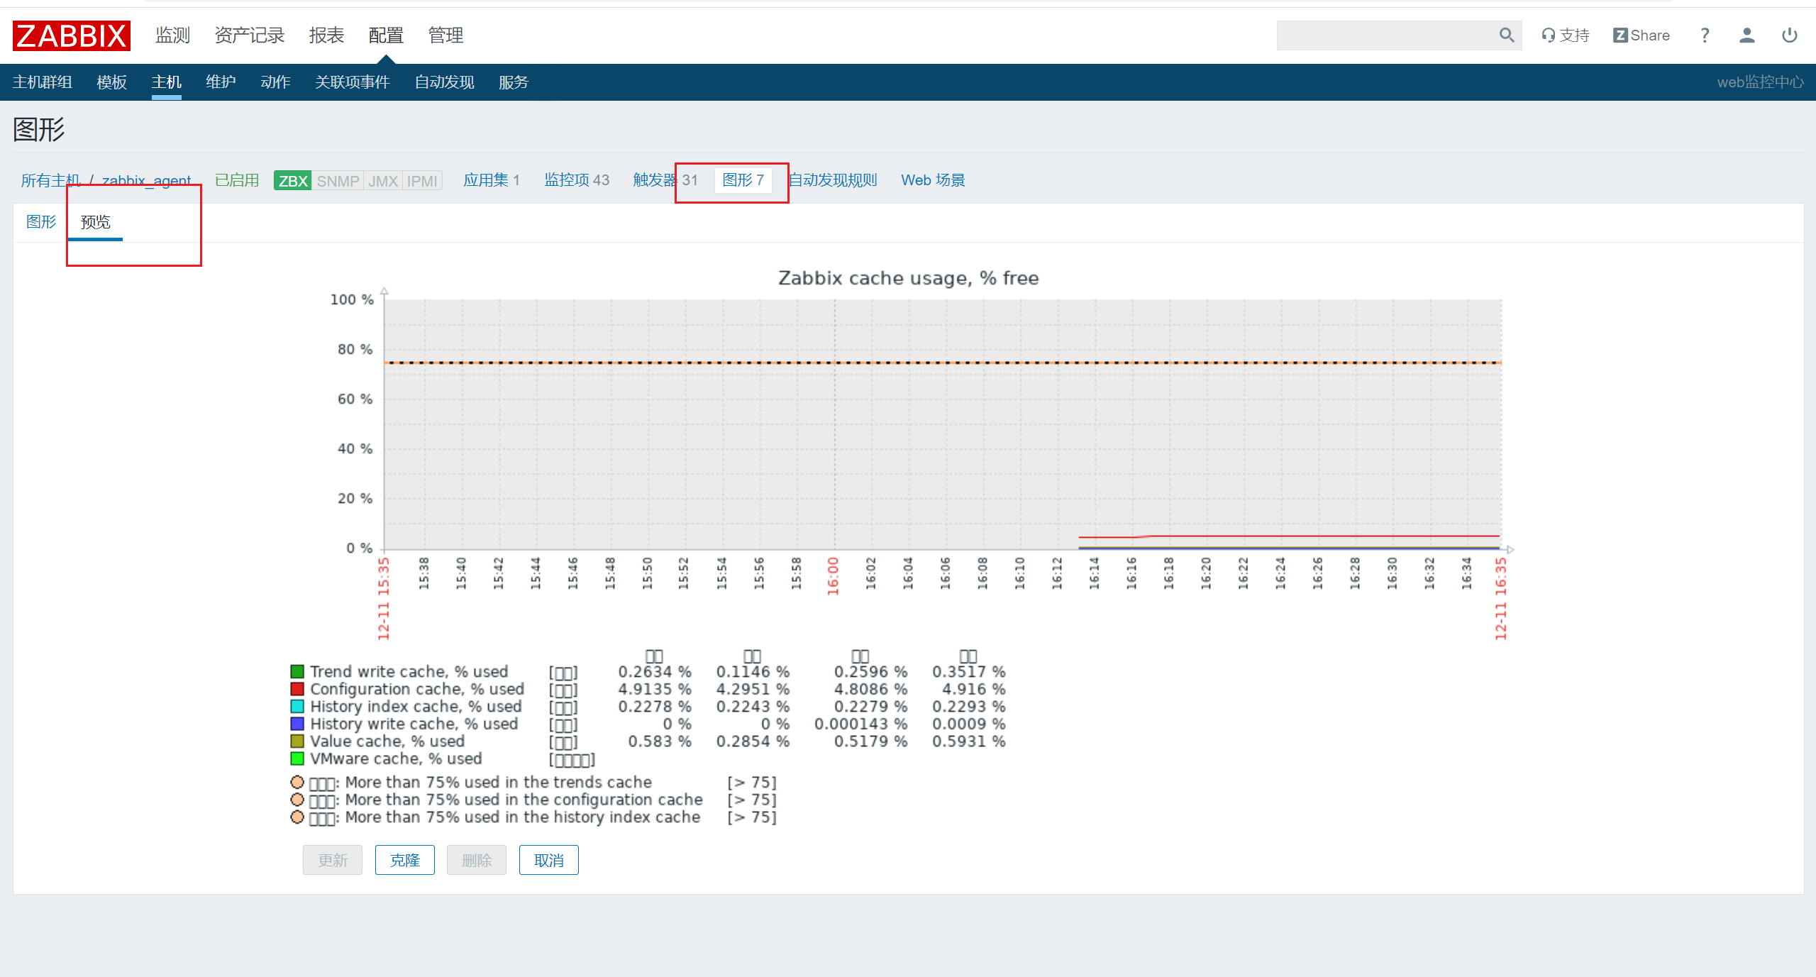1816x977 pixels.
Task: Click the 克隆 button
Action: (405, 860)
